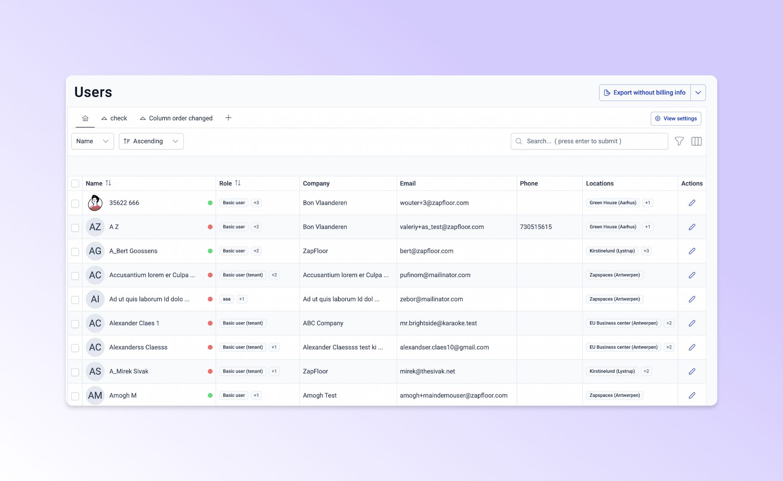Screen dimensions: 783x481
Task: Click Green House (Aarhus) tag for 35622 666
Action: pyautogui.click(x=613, y=203)
